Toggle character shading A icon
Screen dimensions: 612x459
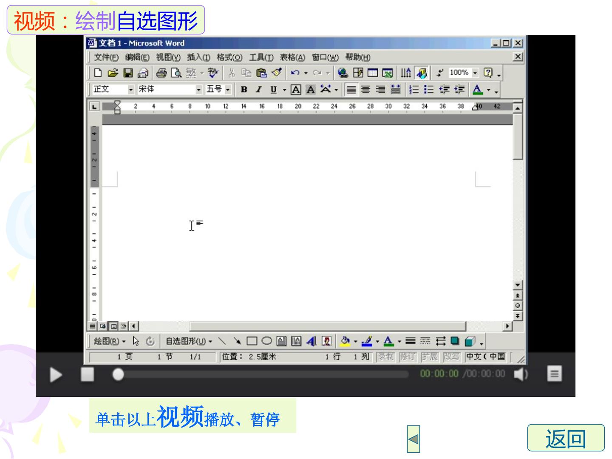311,90
